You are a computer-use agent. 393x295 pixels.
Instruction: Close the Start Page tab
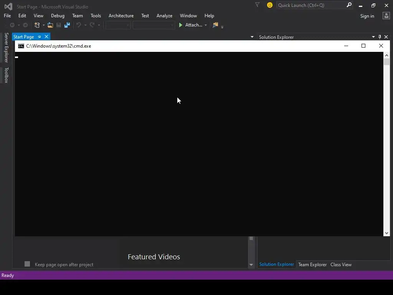click(46, 36)
